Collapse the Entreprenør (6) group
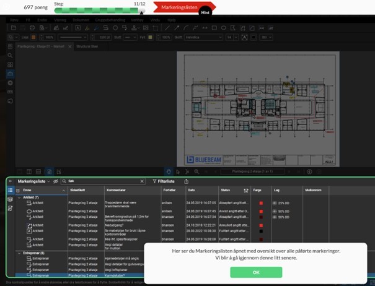 [19, 253]
